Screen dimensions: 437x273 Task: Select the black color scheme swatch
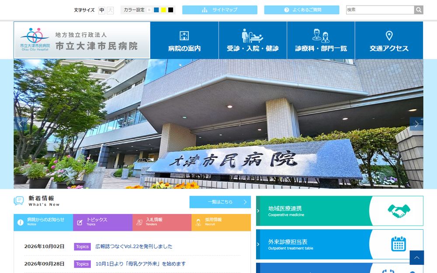pyautogui.click(x=170, y=10)
